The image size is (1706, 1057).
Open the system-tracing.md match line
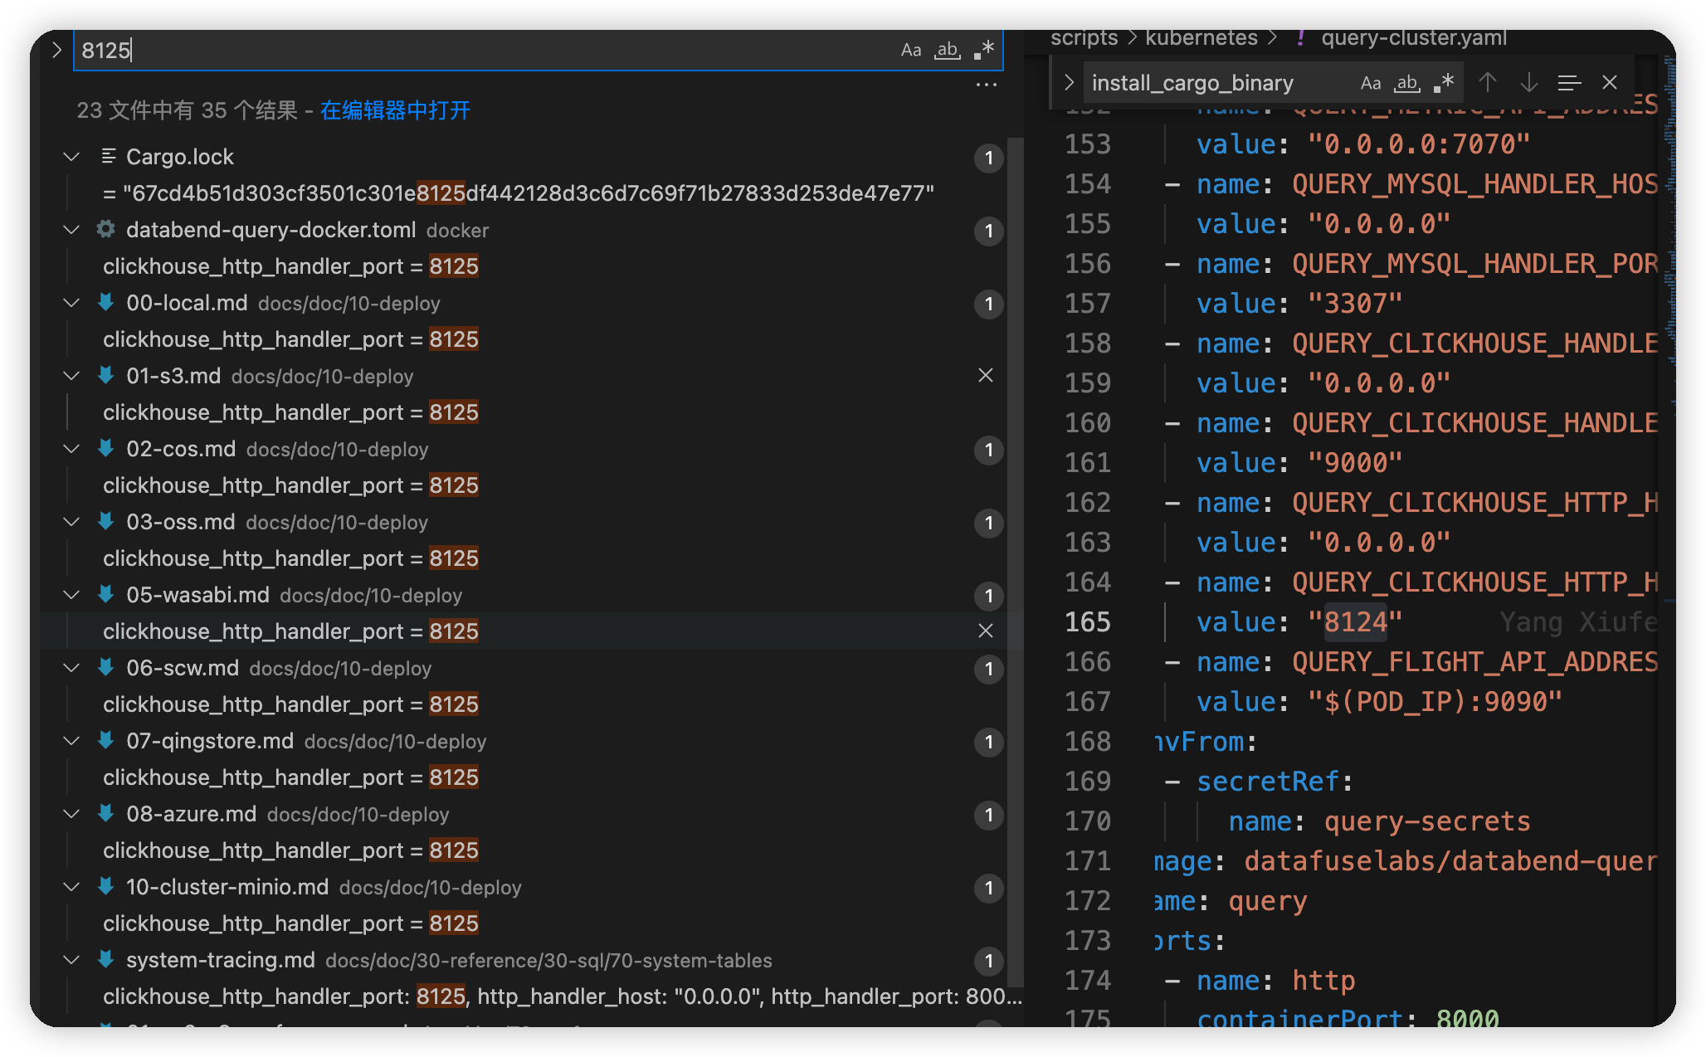pyautogui.click(x=562, y=996)
